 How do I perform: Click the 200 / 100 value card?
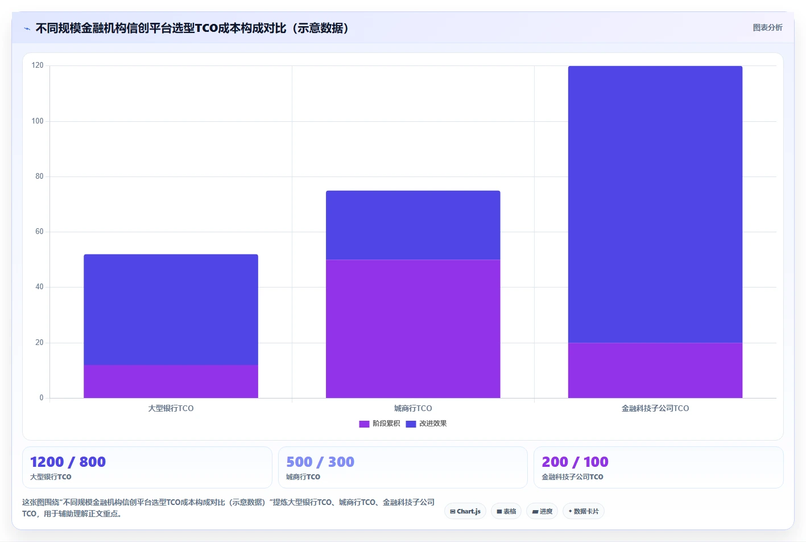(x=659, y=467)
